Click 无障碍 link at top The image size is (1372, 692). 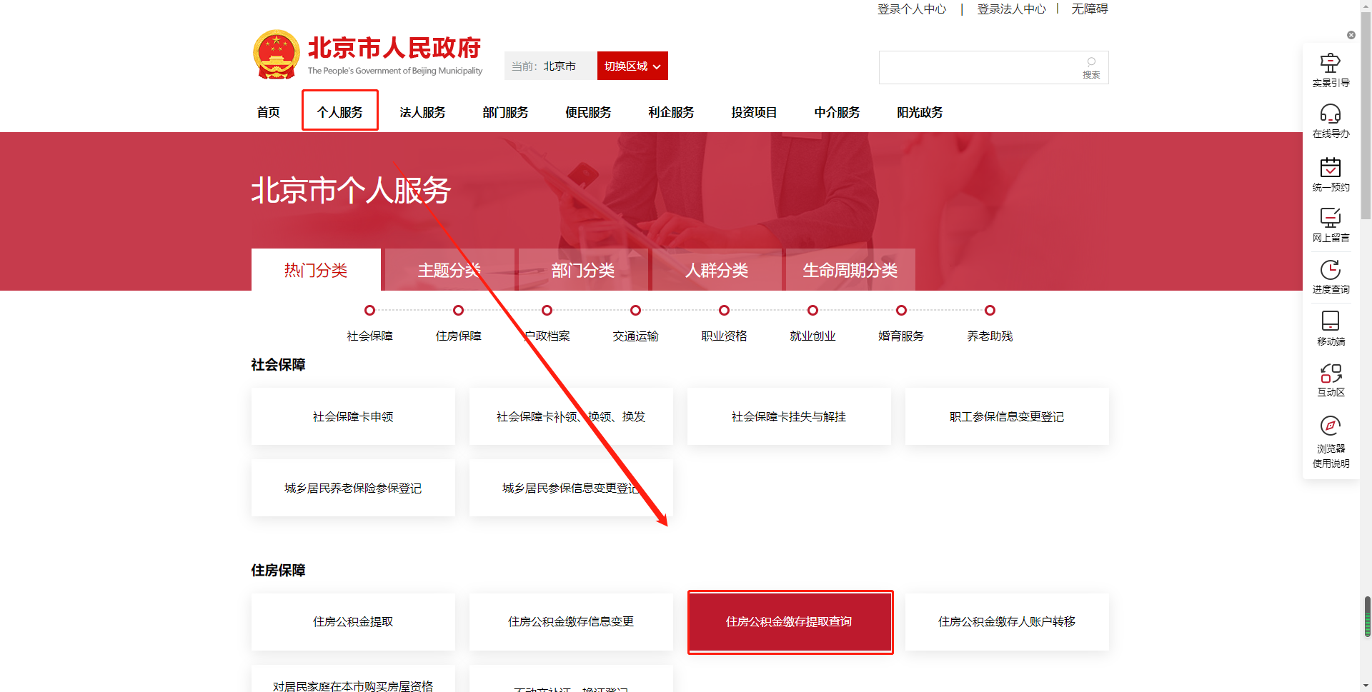pyautogui.click(x=1090, y=9)
